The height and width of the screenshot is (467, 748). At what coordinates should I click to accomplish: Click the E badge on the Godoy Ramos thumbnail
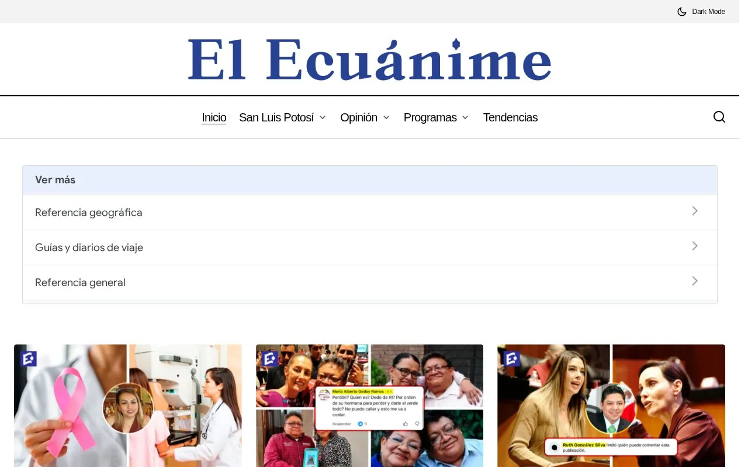pyautogui.click(x=270, y=358)
